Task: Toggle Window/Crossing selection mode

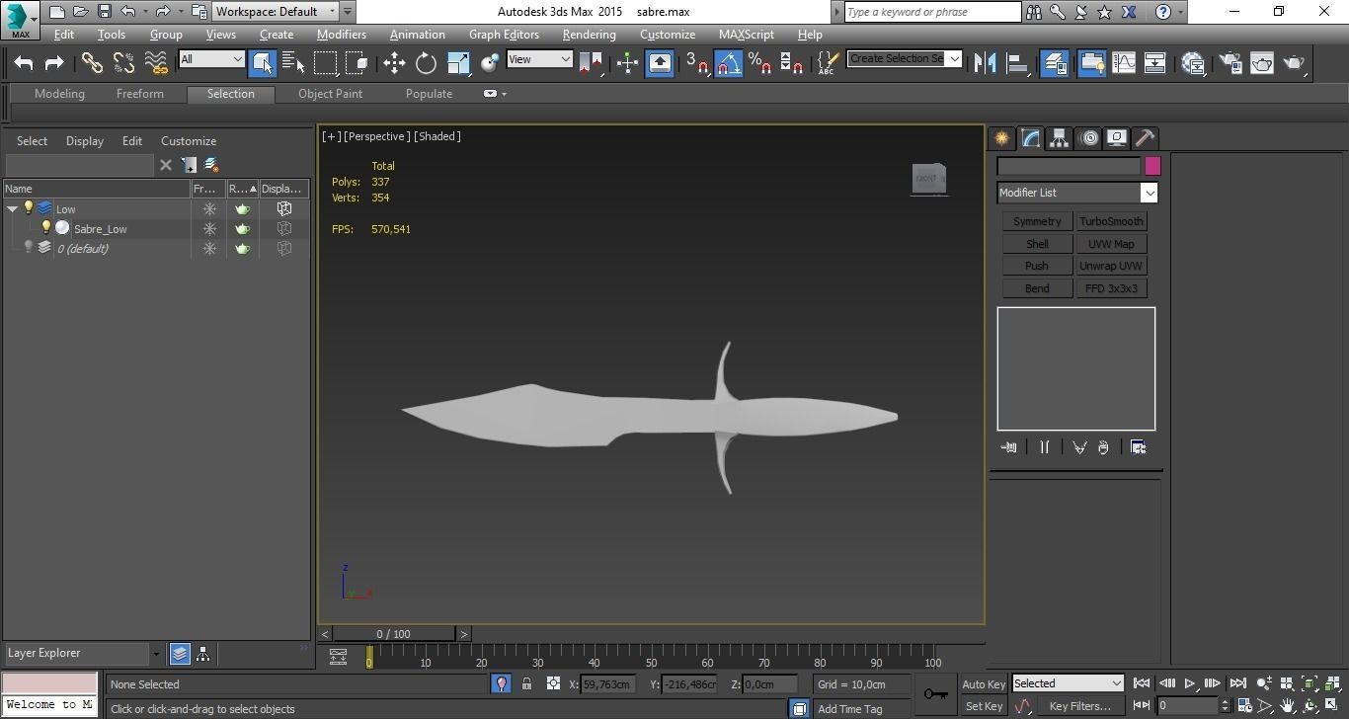Action: click(357, 63)
